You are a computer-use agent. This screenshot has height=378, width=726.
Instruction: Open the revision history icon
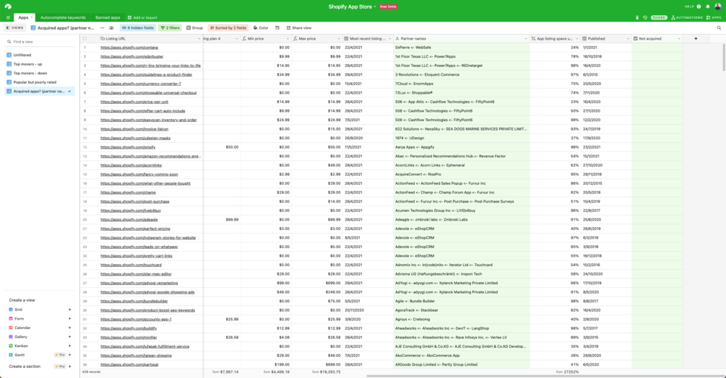(x=645, y=17)
